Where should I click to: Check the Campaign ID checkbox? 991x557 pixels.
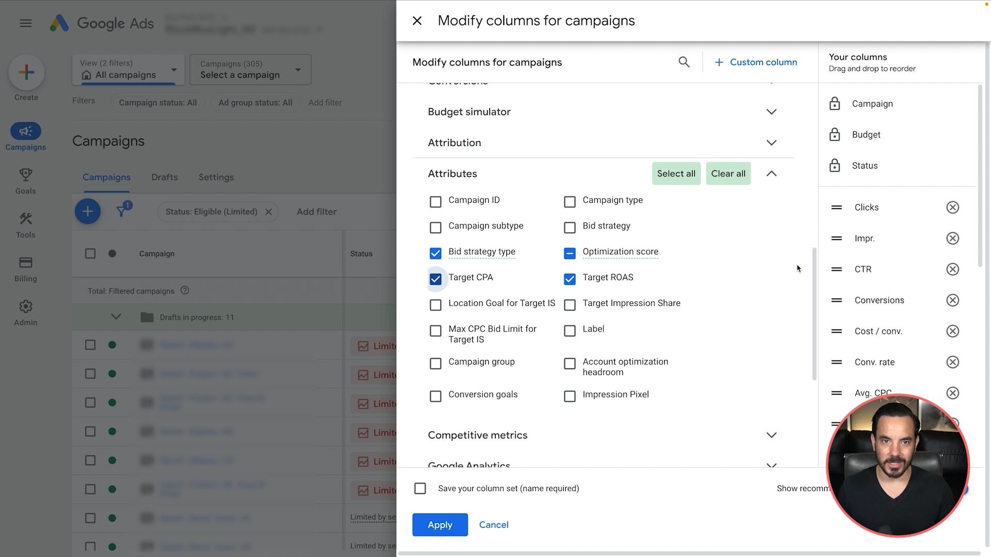436,202
